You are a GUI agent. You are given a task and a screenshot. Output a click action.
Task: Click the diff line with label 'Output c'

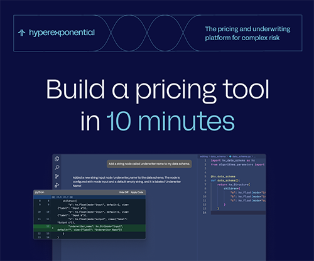pyautogui.click(x=92, y=221)
